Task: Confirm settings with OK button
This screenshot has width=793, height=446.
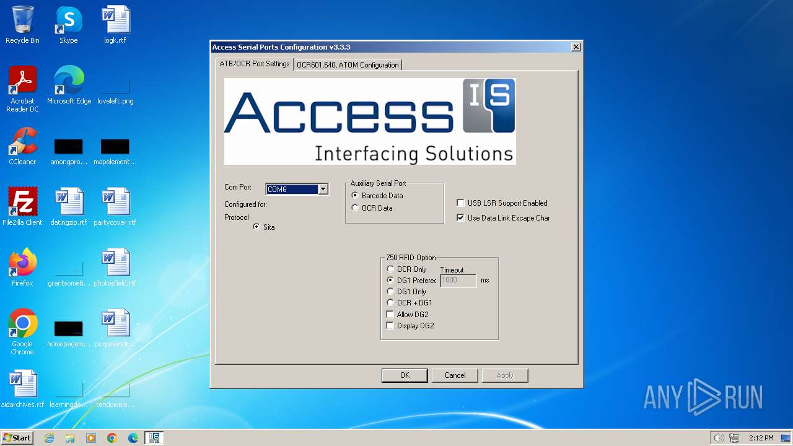Action: (x=405, y=375)
